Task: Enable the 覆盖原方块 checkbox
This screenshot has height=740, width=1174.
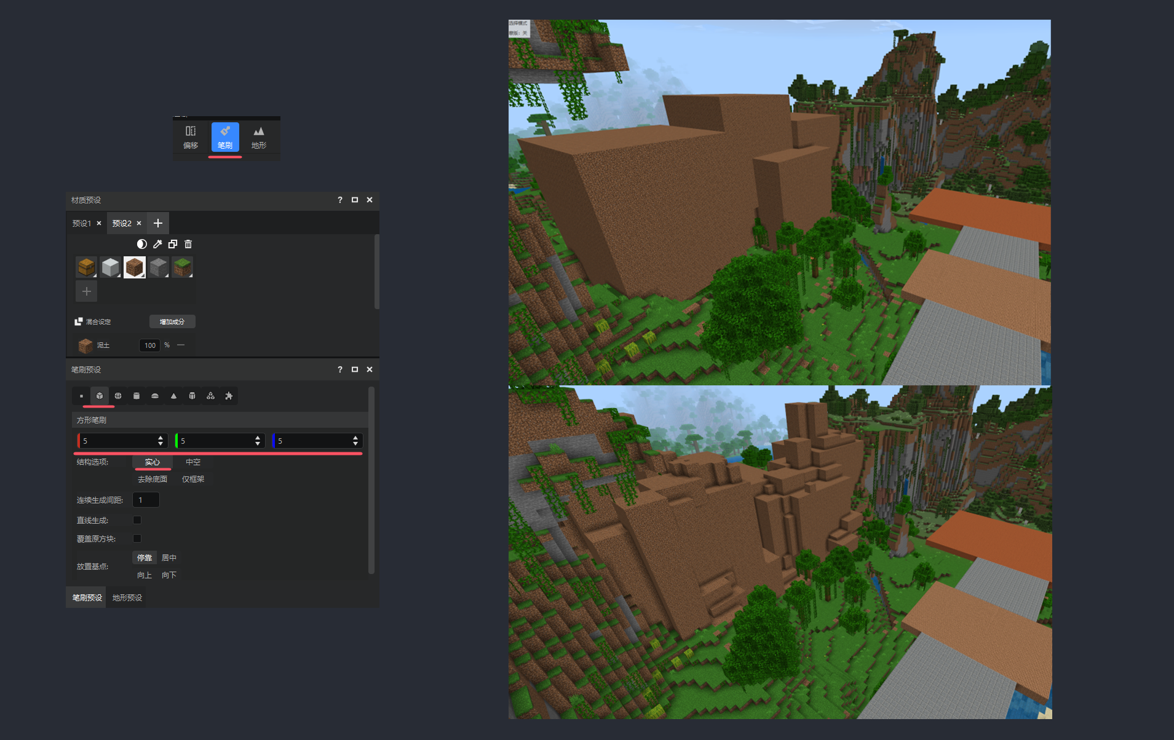Action: tap(137, 538)
